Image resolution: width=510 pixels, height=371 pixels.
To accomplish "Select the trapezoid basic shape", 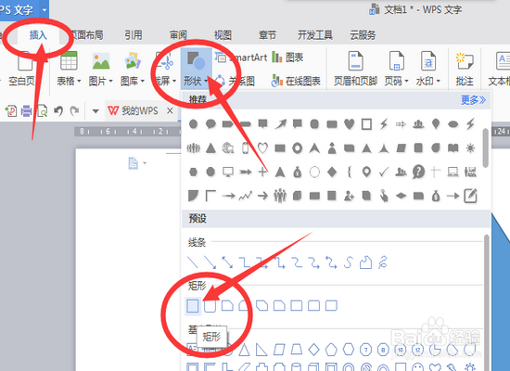I will (297, 350).
